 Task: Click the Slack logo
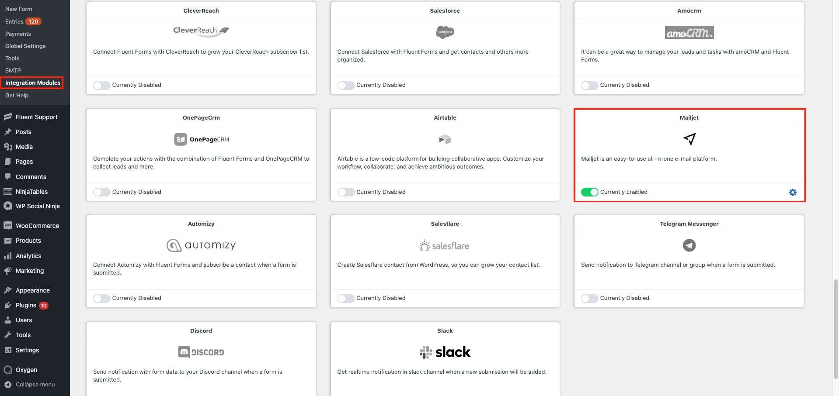click(x=445, y=352)
